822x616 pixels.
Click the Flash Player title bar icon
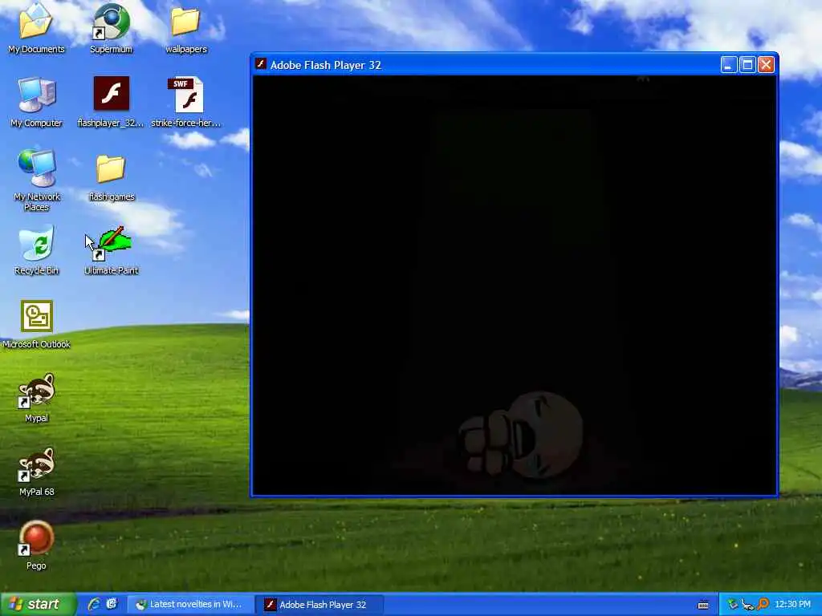coord(261,64)
